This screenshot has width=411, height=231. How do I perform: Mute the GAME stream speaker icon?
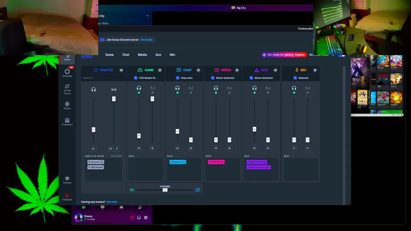coord(152,148)
